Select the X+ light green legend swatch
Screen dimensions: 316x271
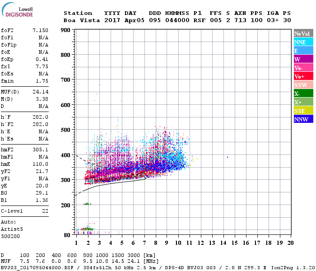(x=303, y=102)
